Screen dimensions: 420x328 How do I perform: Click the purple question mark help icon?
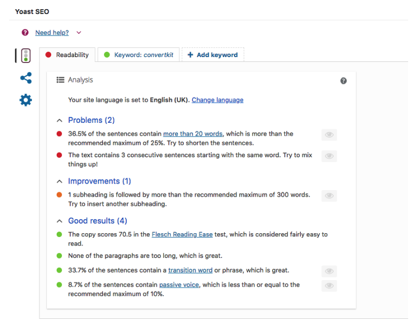click(25, 32)
